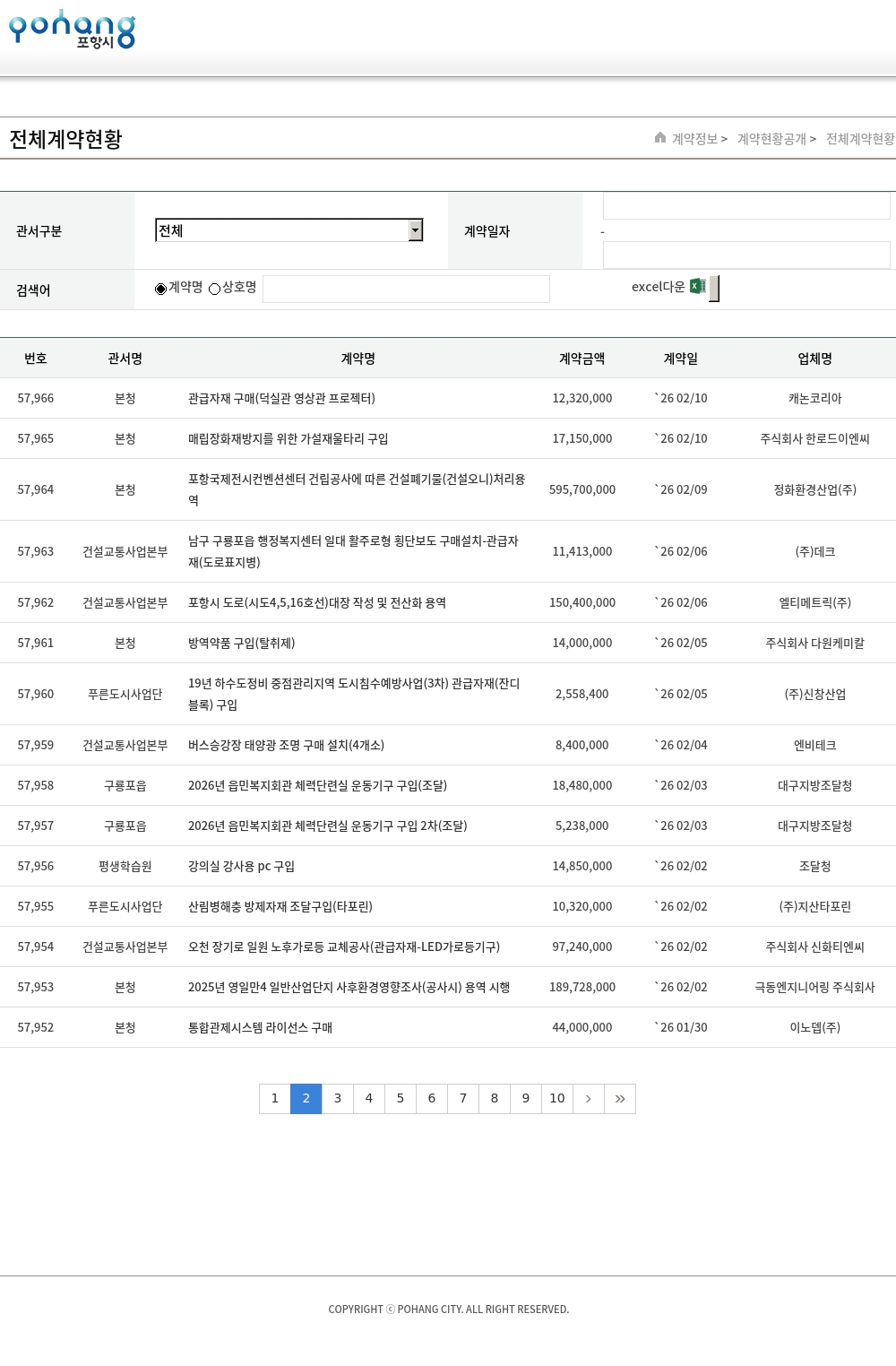This screenshot has height=1366, width=896.
Task: Click the search keyword text box
Action: tap(406, 289)
